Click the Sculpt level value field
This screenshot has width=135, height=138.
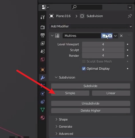point(103,50)
